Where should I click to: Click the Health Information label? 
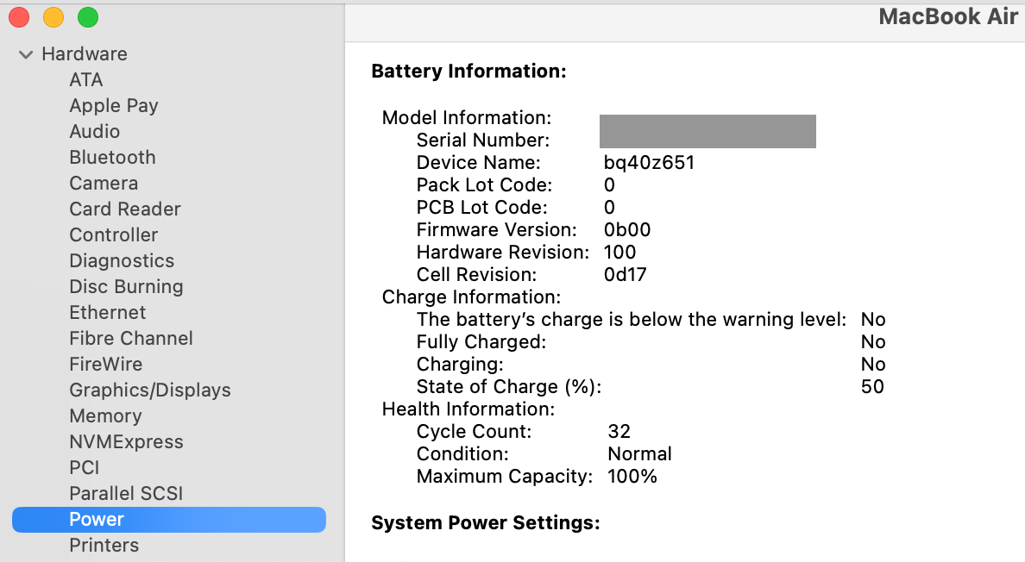pyautogui.click(x=468, y=409)
